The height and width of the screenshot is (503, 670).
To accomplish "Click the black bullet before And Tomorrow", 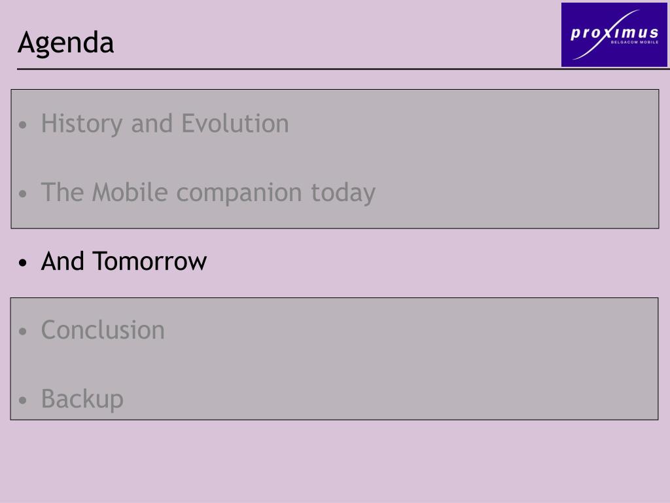I will [23, 263].
